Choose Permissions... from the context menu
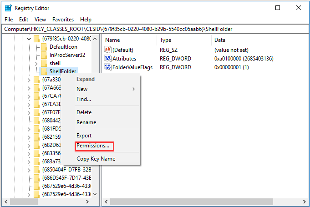The width and height of the screenshot is (310, 207). [x=93, y=146]
